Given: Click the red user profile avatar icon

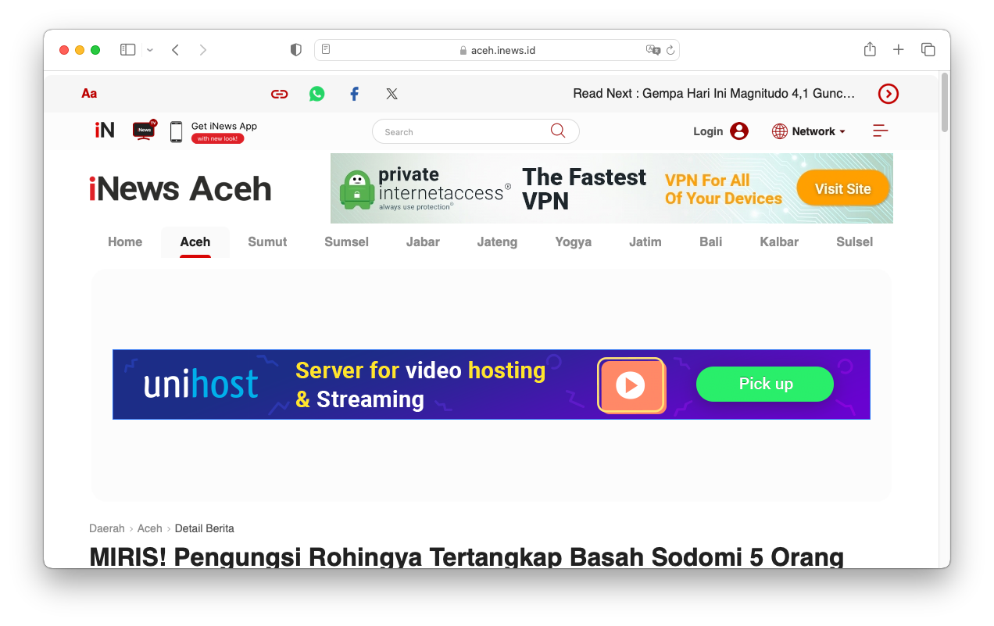Looking at the screenshot, I should coord(739,131).
